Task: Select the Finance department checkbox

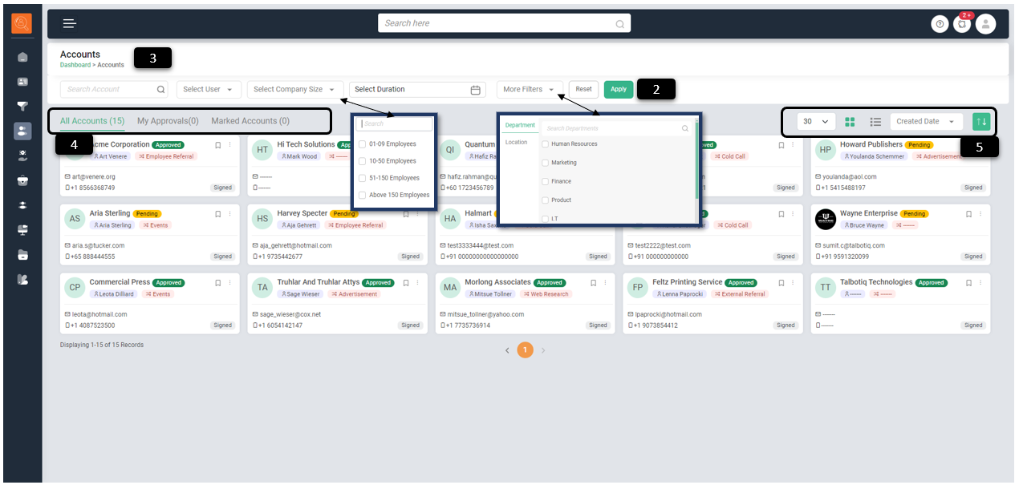Action: tap(546, 182)
